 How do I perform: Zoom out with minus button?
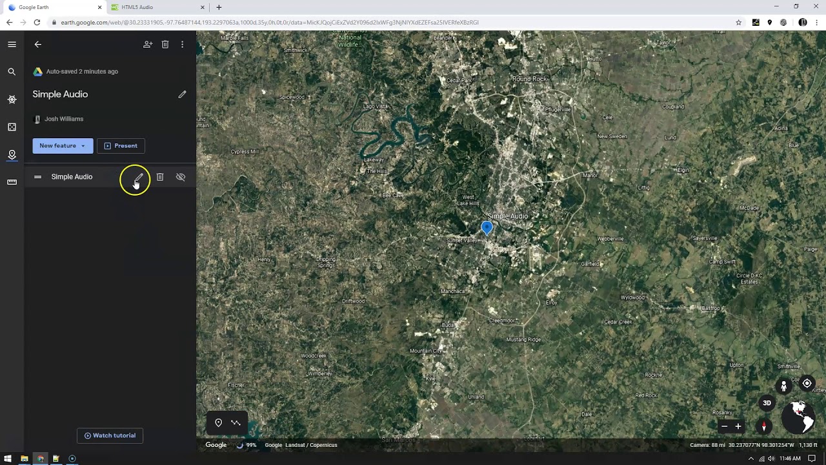click(x=724, y=426)
